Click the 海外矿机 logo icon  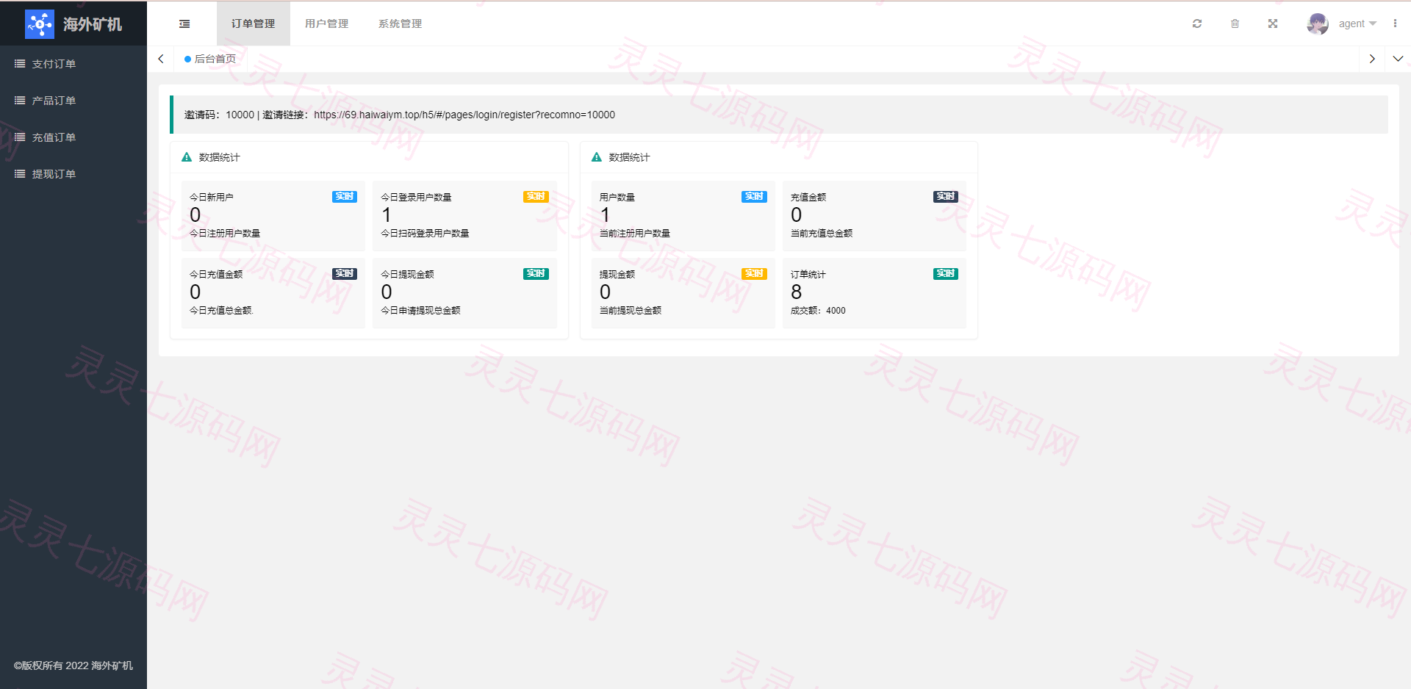coord(40,24)
